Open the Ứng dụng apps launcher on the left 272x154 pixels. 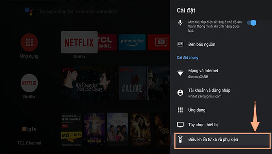(x=29, y=42)
